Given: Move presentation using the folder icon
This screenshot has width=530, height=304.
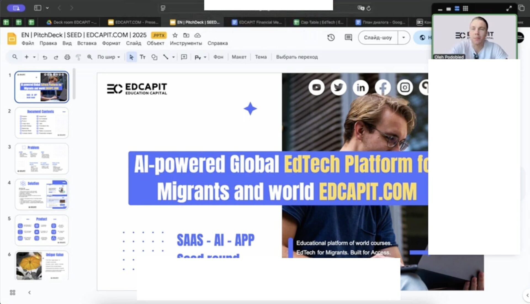Looking at the screenshot, I should coord(186,35).
